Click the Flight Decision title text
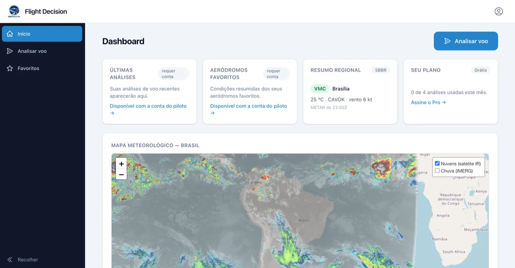The image size is (515, 268). [x=46, y=11]
